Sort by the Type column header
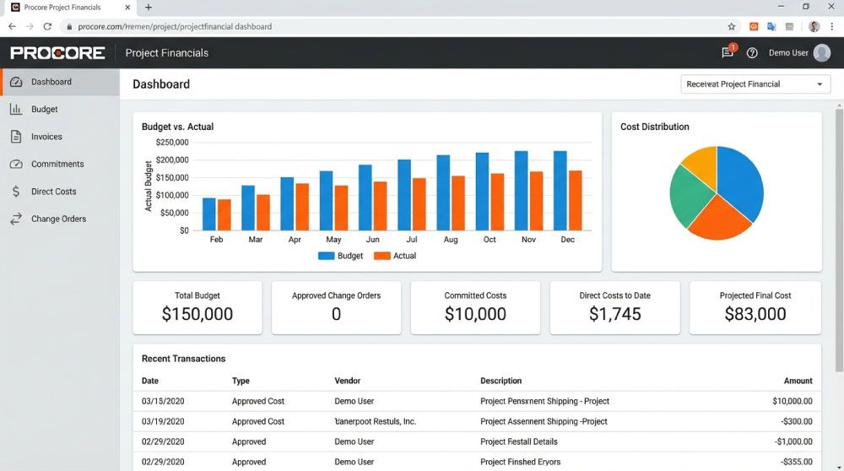The height and width of the screenshot is (471, 844). (x=241, y=381)
